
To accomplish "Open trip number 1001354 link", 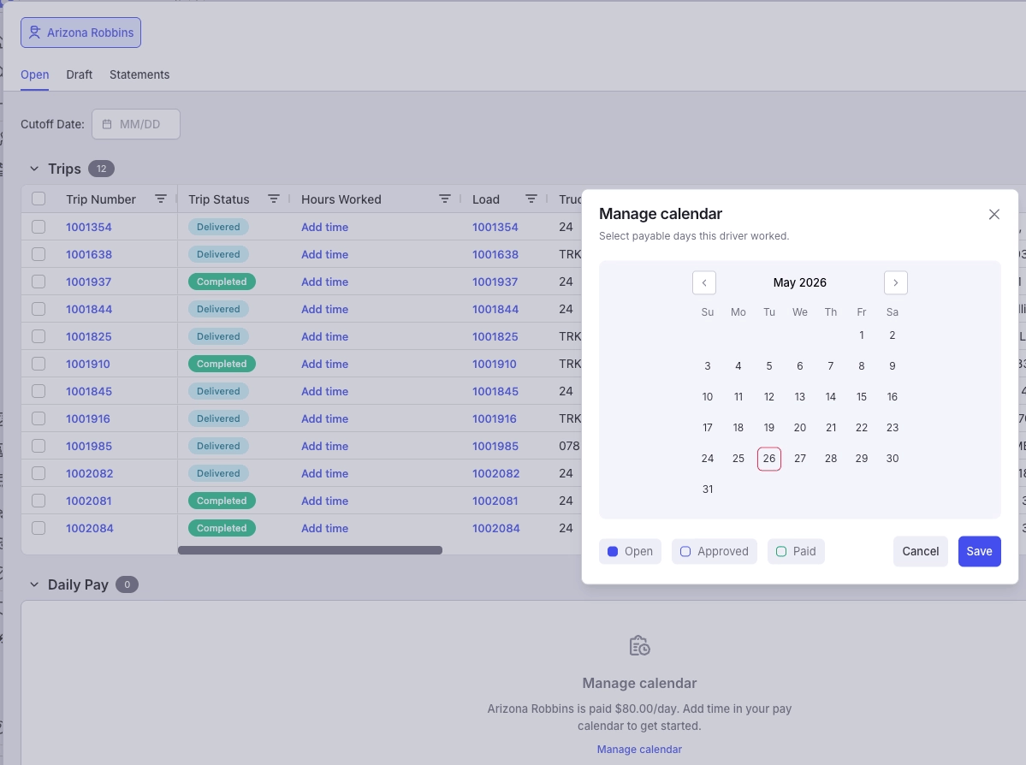I will point(89,227).
